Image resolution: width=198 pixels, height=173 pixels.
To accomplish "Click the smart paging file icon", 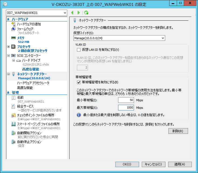I will [x=13, y=124].
